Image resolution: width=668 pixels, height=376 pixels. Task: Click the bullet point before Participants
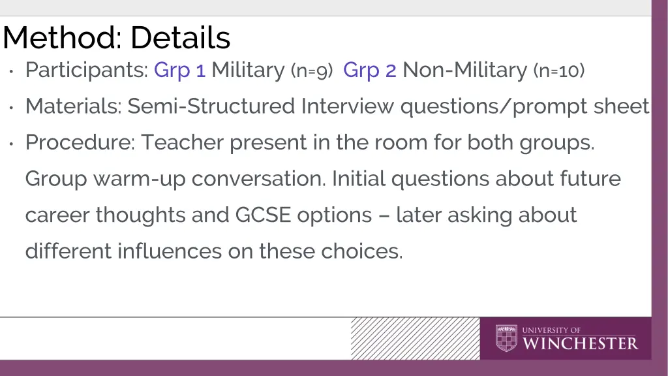pyautogui.click(x=11, y=71)
